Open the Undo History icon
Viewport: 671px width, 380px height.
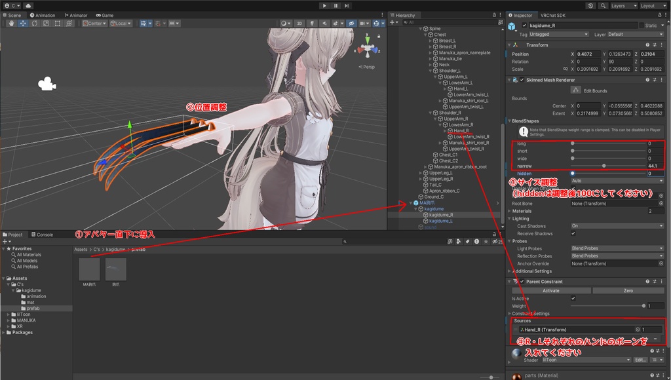(592, 6)
